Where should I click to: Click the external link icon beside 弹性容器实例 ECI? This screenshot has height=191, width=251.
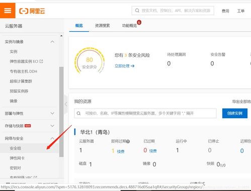41,61
